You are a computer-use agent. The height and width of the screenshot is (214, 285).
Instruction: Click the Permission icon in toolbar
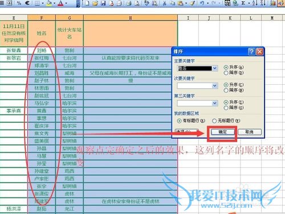[111, 3]
